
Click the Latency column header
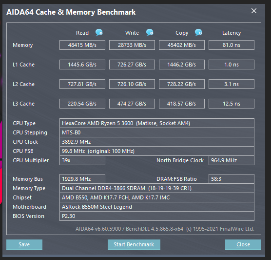(x=232, y=33)
